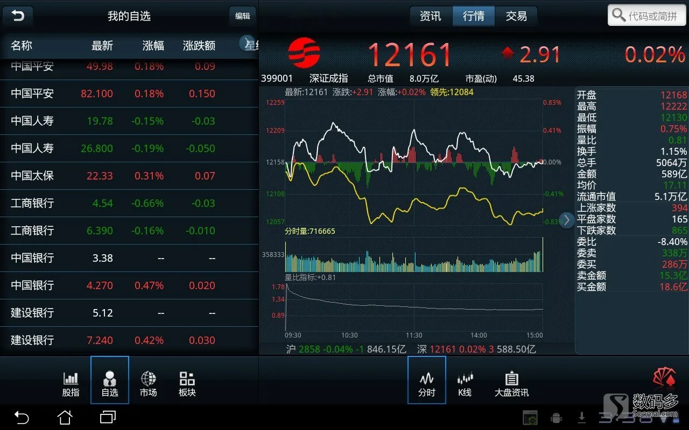
Task: Sort by the 涨幅 column header
Action: [153, 46]
